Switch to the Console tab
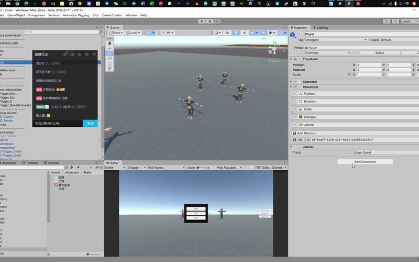419x262 pixels. 51,163
